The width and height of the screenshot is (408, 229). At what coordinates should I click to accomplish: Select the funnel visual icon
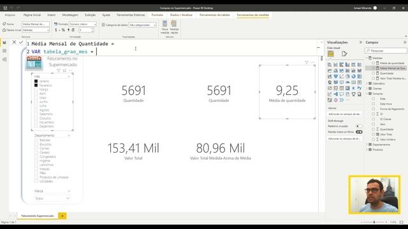click(336, 76)
